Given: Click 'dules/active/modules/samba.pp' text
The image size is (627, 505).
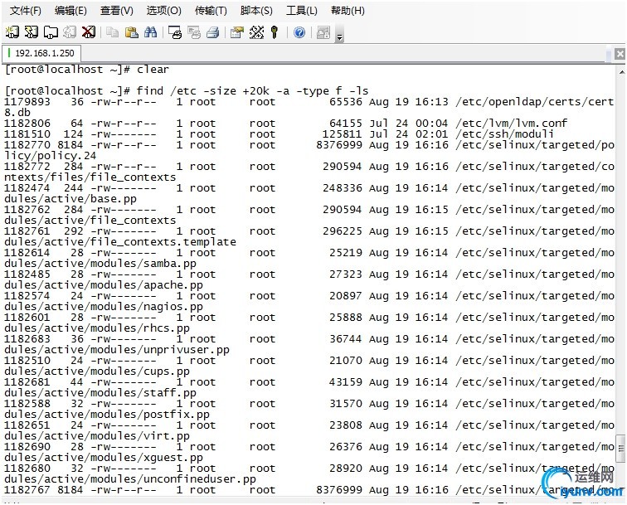Looking at the screenshot, I should pyautogui.click(x=100, y=264).
